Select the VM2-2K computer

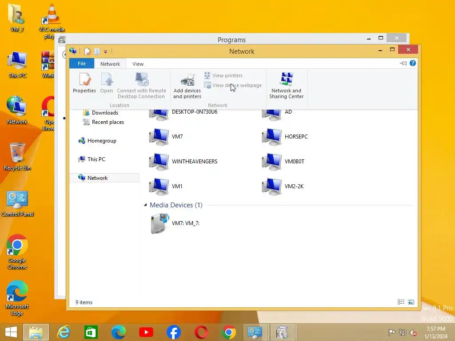pos(283,186)
